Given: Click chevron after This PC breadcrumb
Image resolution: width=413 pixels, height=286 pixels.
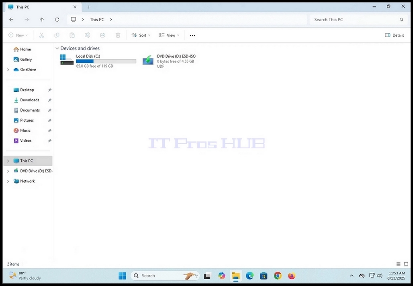Looking at the screenshot, I should tap(111, 20).
